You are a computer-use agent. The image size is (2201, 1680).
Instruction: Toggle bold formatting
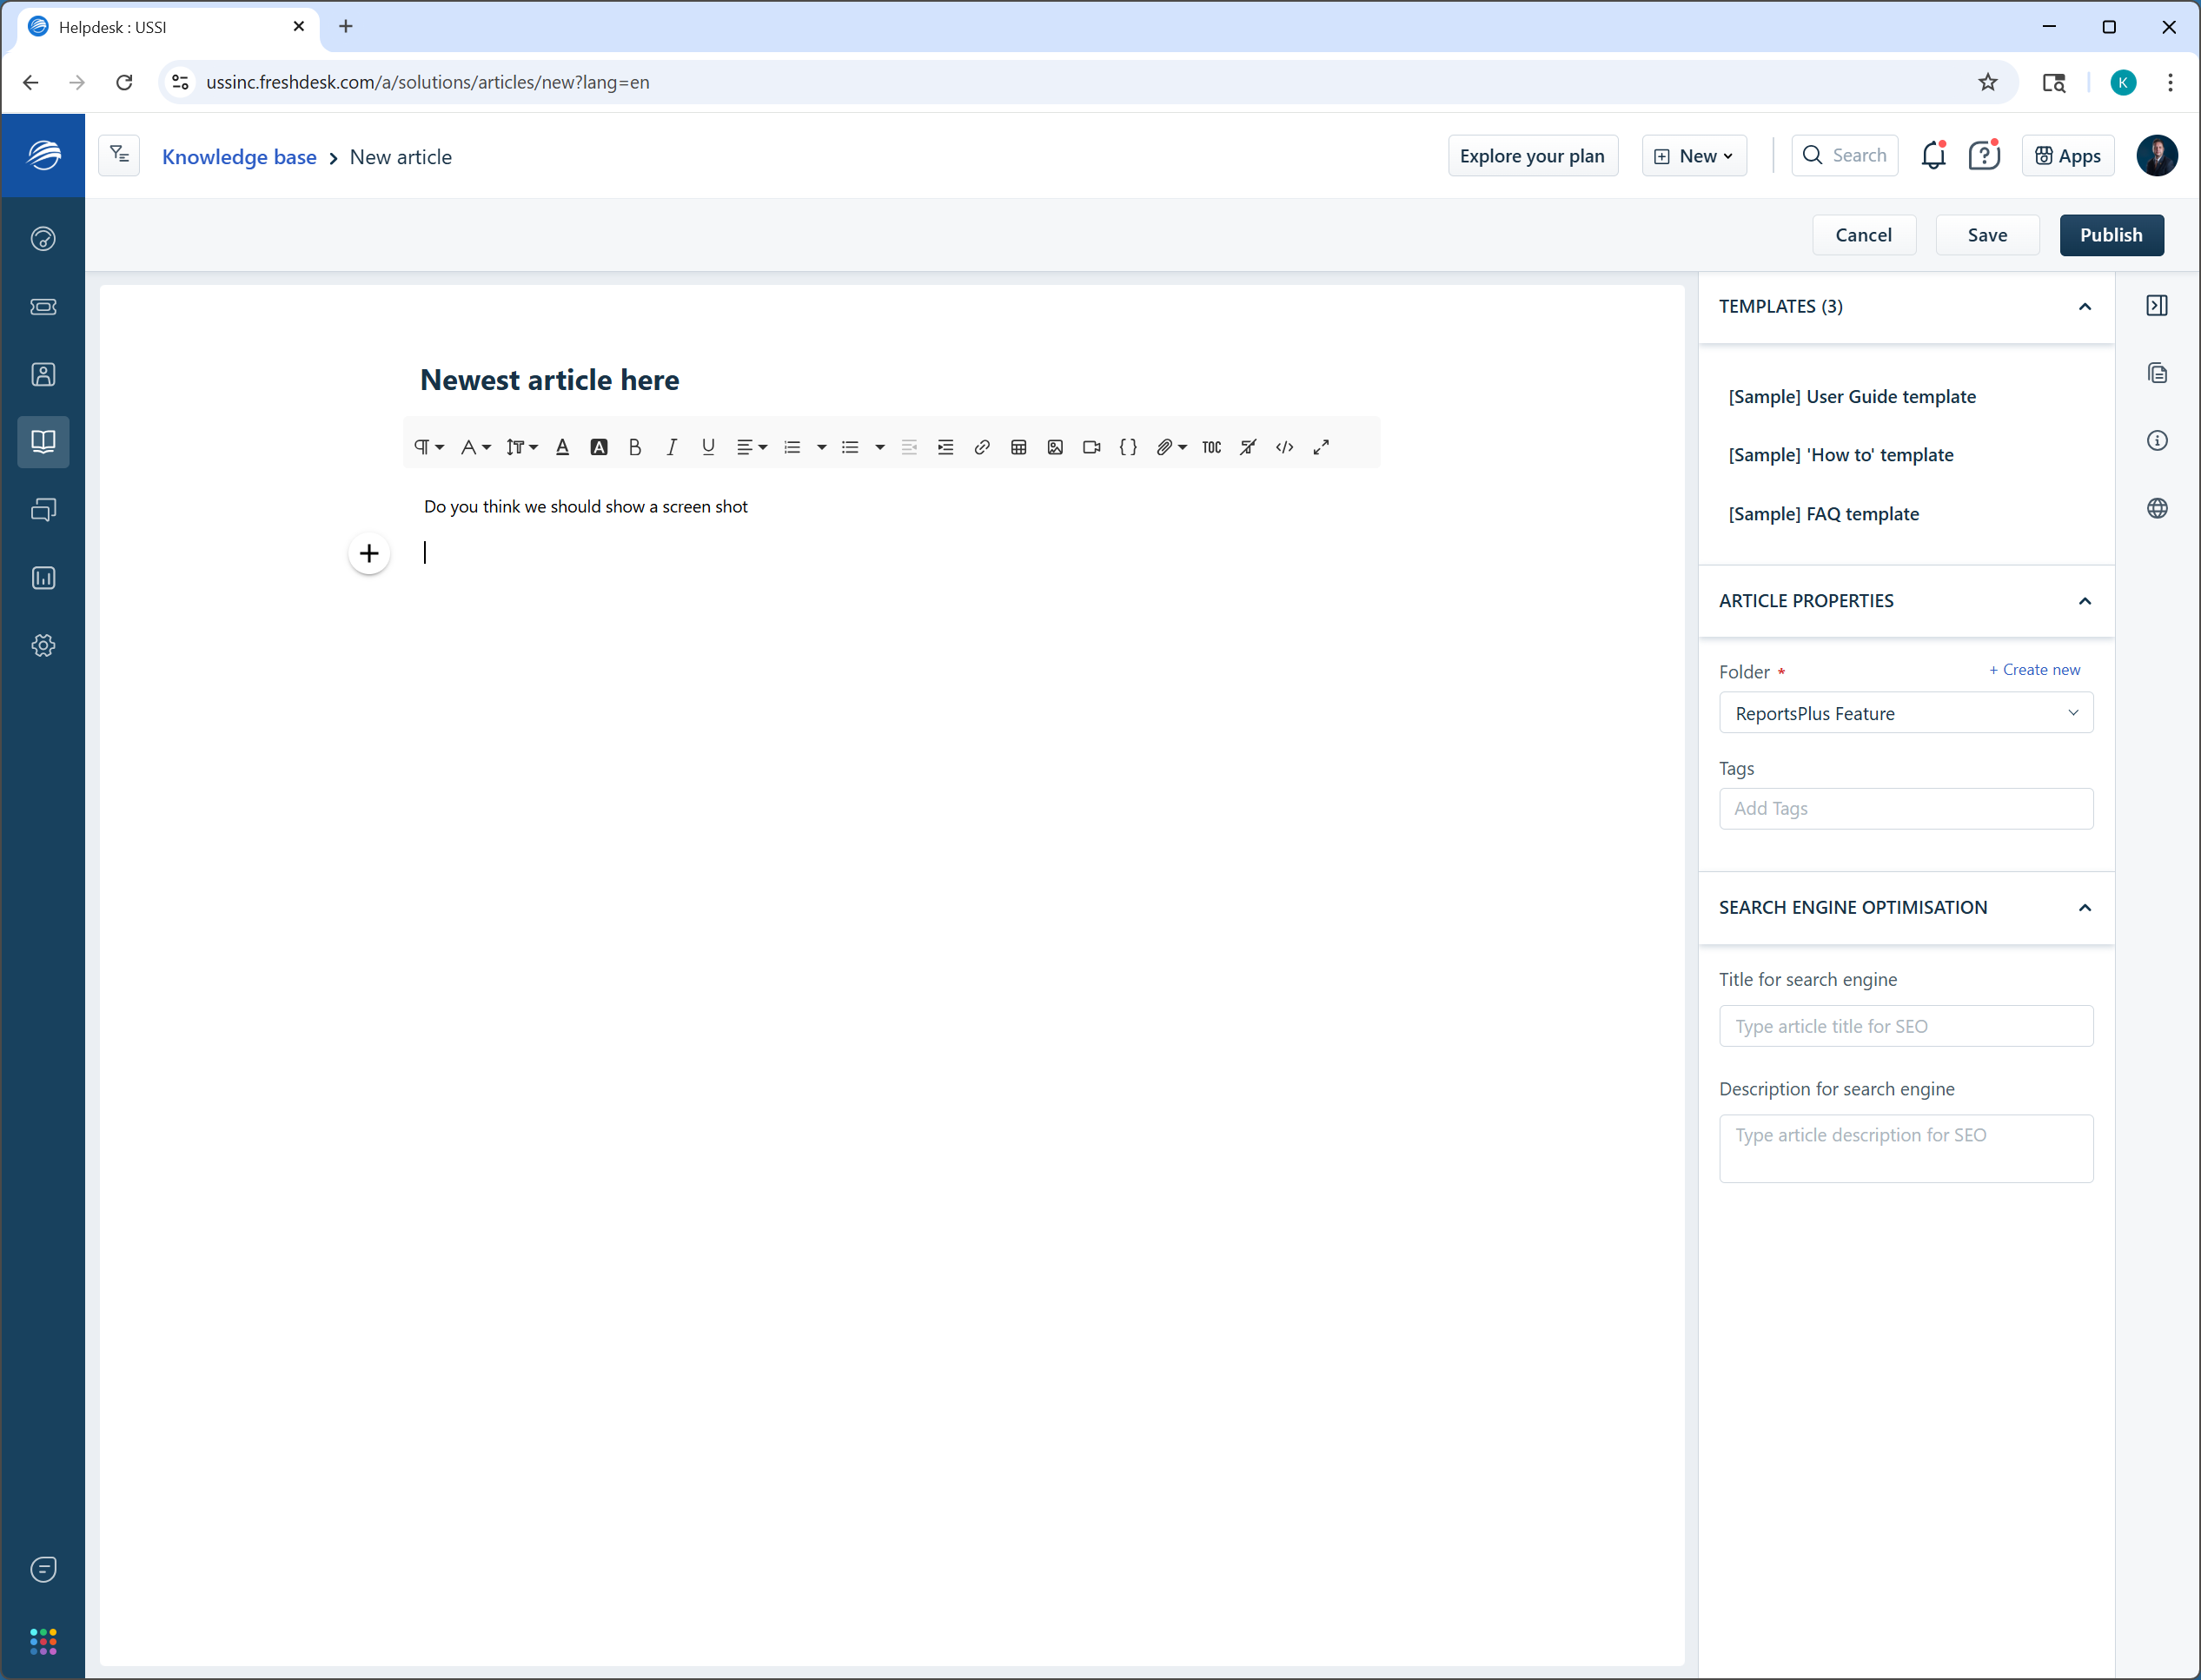[634, 447]
